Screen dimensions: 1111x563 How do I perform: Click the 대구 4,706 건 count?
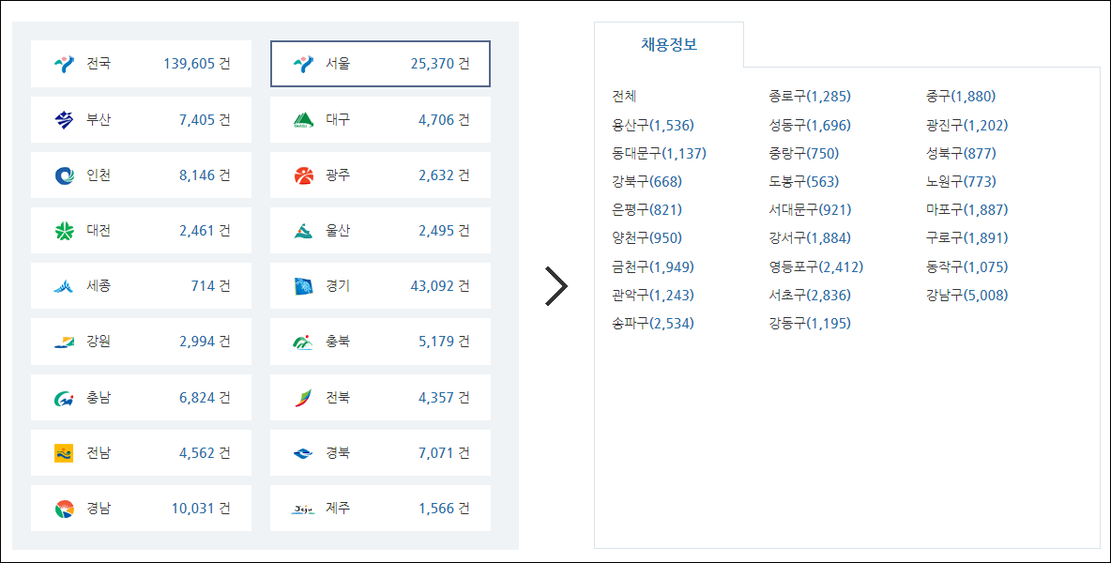[x=444, y=120]
